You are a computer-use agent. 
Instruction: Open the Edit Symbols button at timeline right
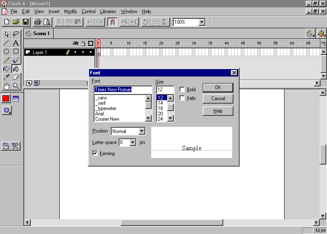(x=321, y=34)
